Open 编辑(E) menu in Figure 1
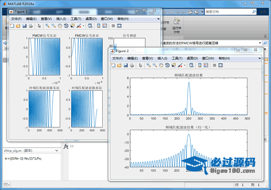Image resolution: width=271 pixels, height=190 pixels. click(31, 19)
